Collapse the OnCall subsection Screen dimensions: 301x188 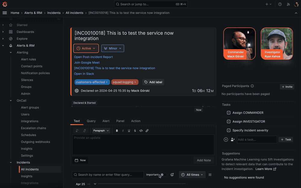(x=11, y=101)
